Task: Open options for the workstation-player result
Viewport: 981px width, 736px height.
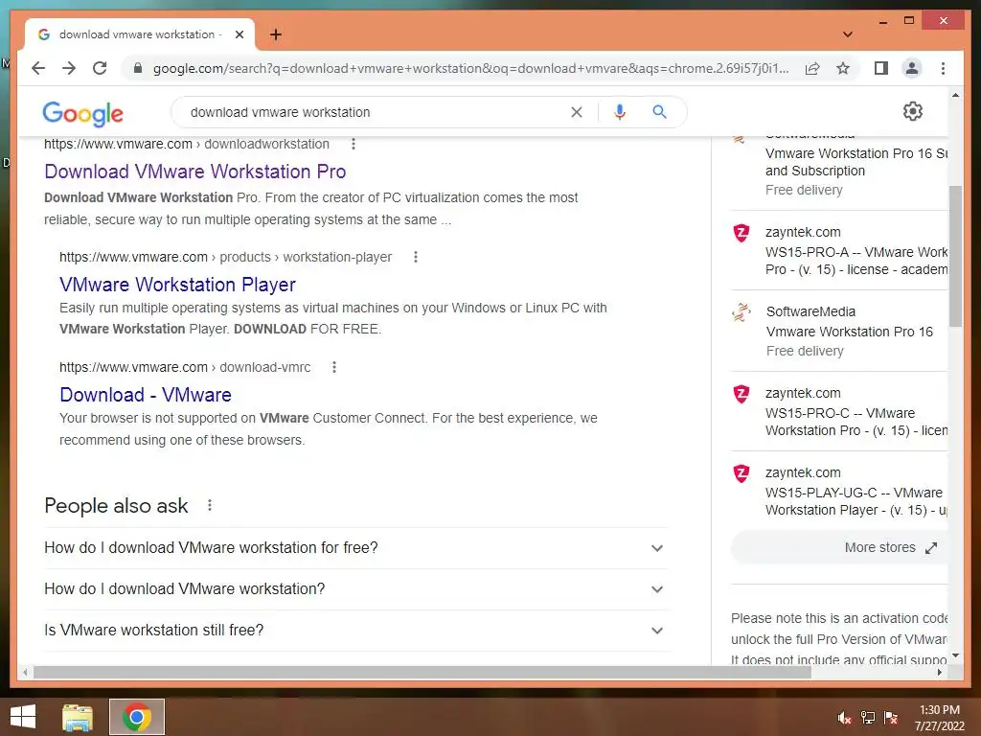Action: click(x=416, y=257)
